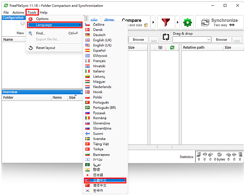
Task: Expand the arrow beside the Compare button
Action: tap(153, 22)
